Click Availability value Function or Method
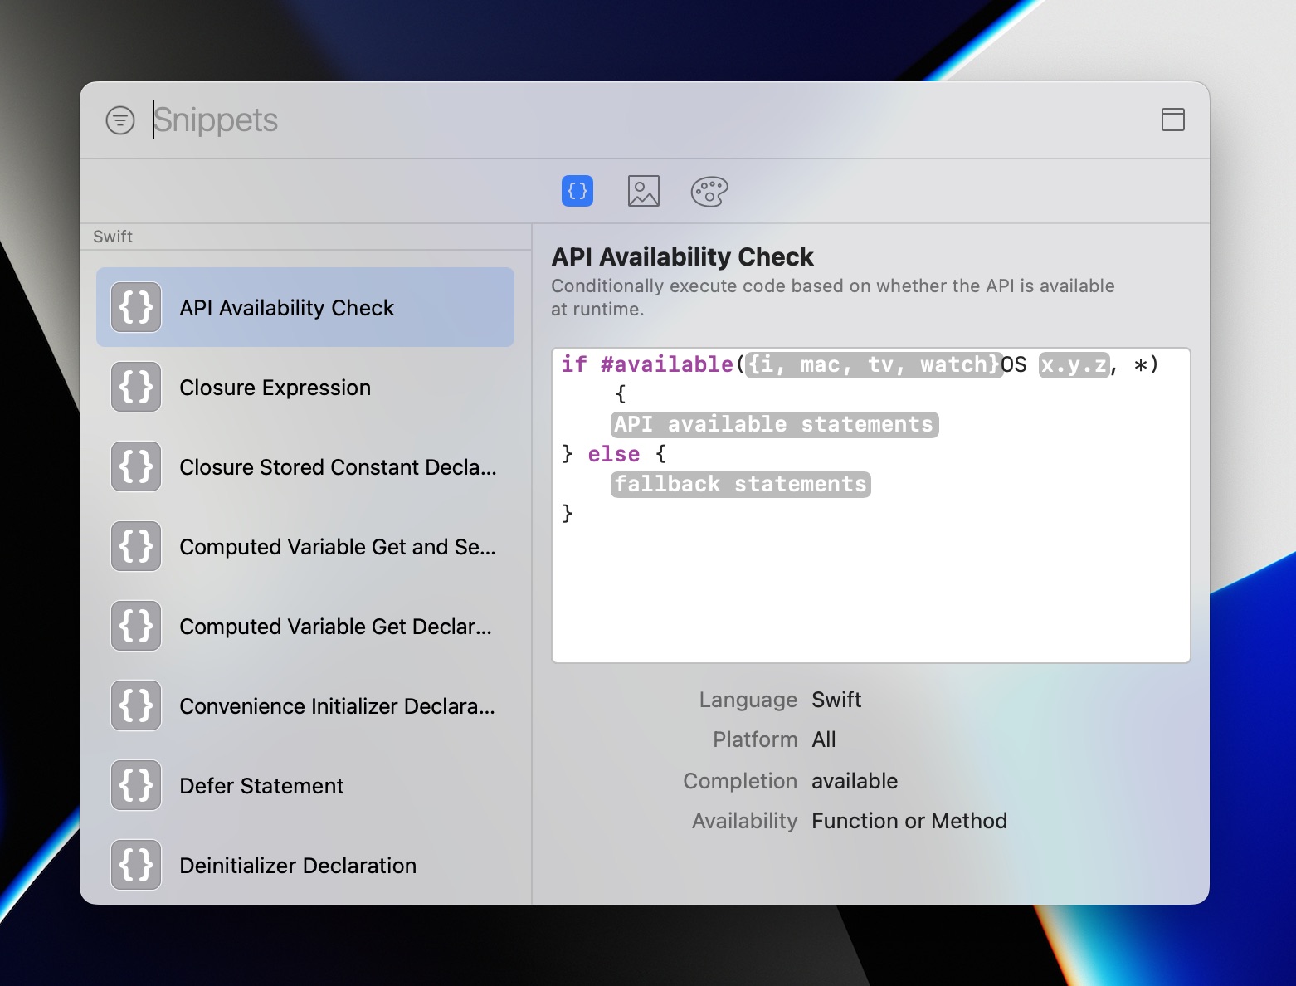Image resolution: width=1296 pixels, height=986 pixels. 909,821
